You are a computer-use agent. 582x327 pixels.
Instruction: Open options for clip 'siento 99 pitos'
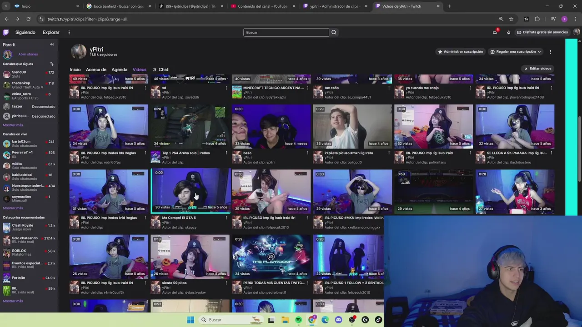click(226, 283)
